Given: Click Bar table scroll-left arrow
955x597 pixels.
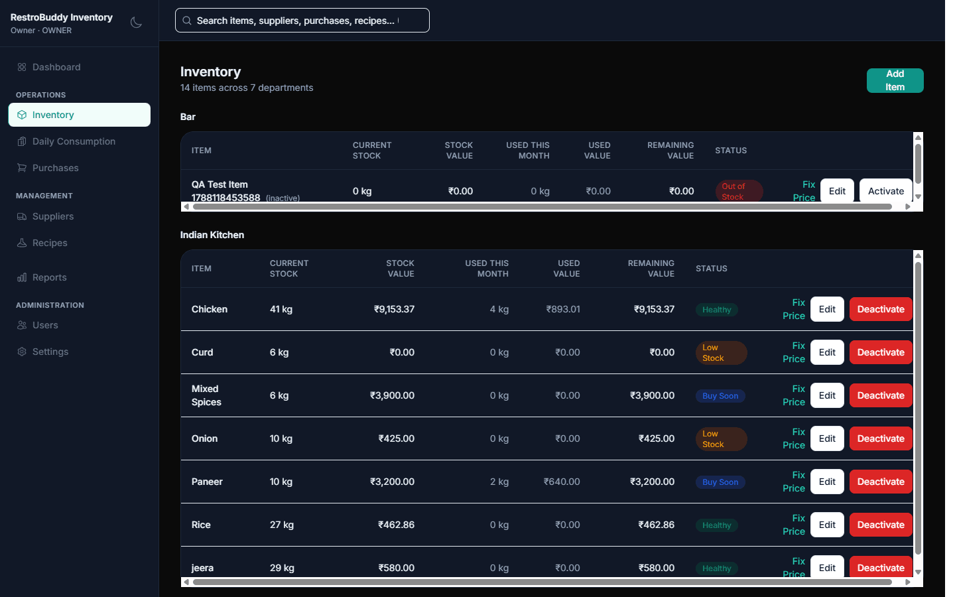Looking at the screenshot, I should coord(186,206).
